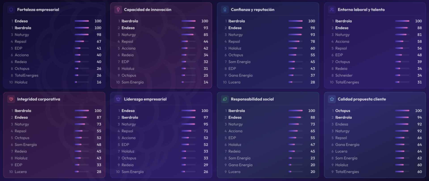This screenshot has width=429, height=181.
Task: Select Octopus ranked first in Calidad propuesta cliente
Action: (x=342, y=111)
